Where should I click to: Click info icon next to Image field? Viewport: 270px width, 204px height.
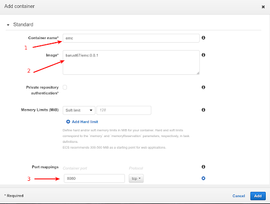tap(204, 55)
